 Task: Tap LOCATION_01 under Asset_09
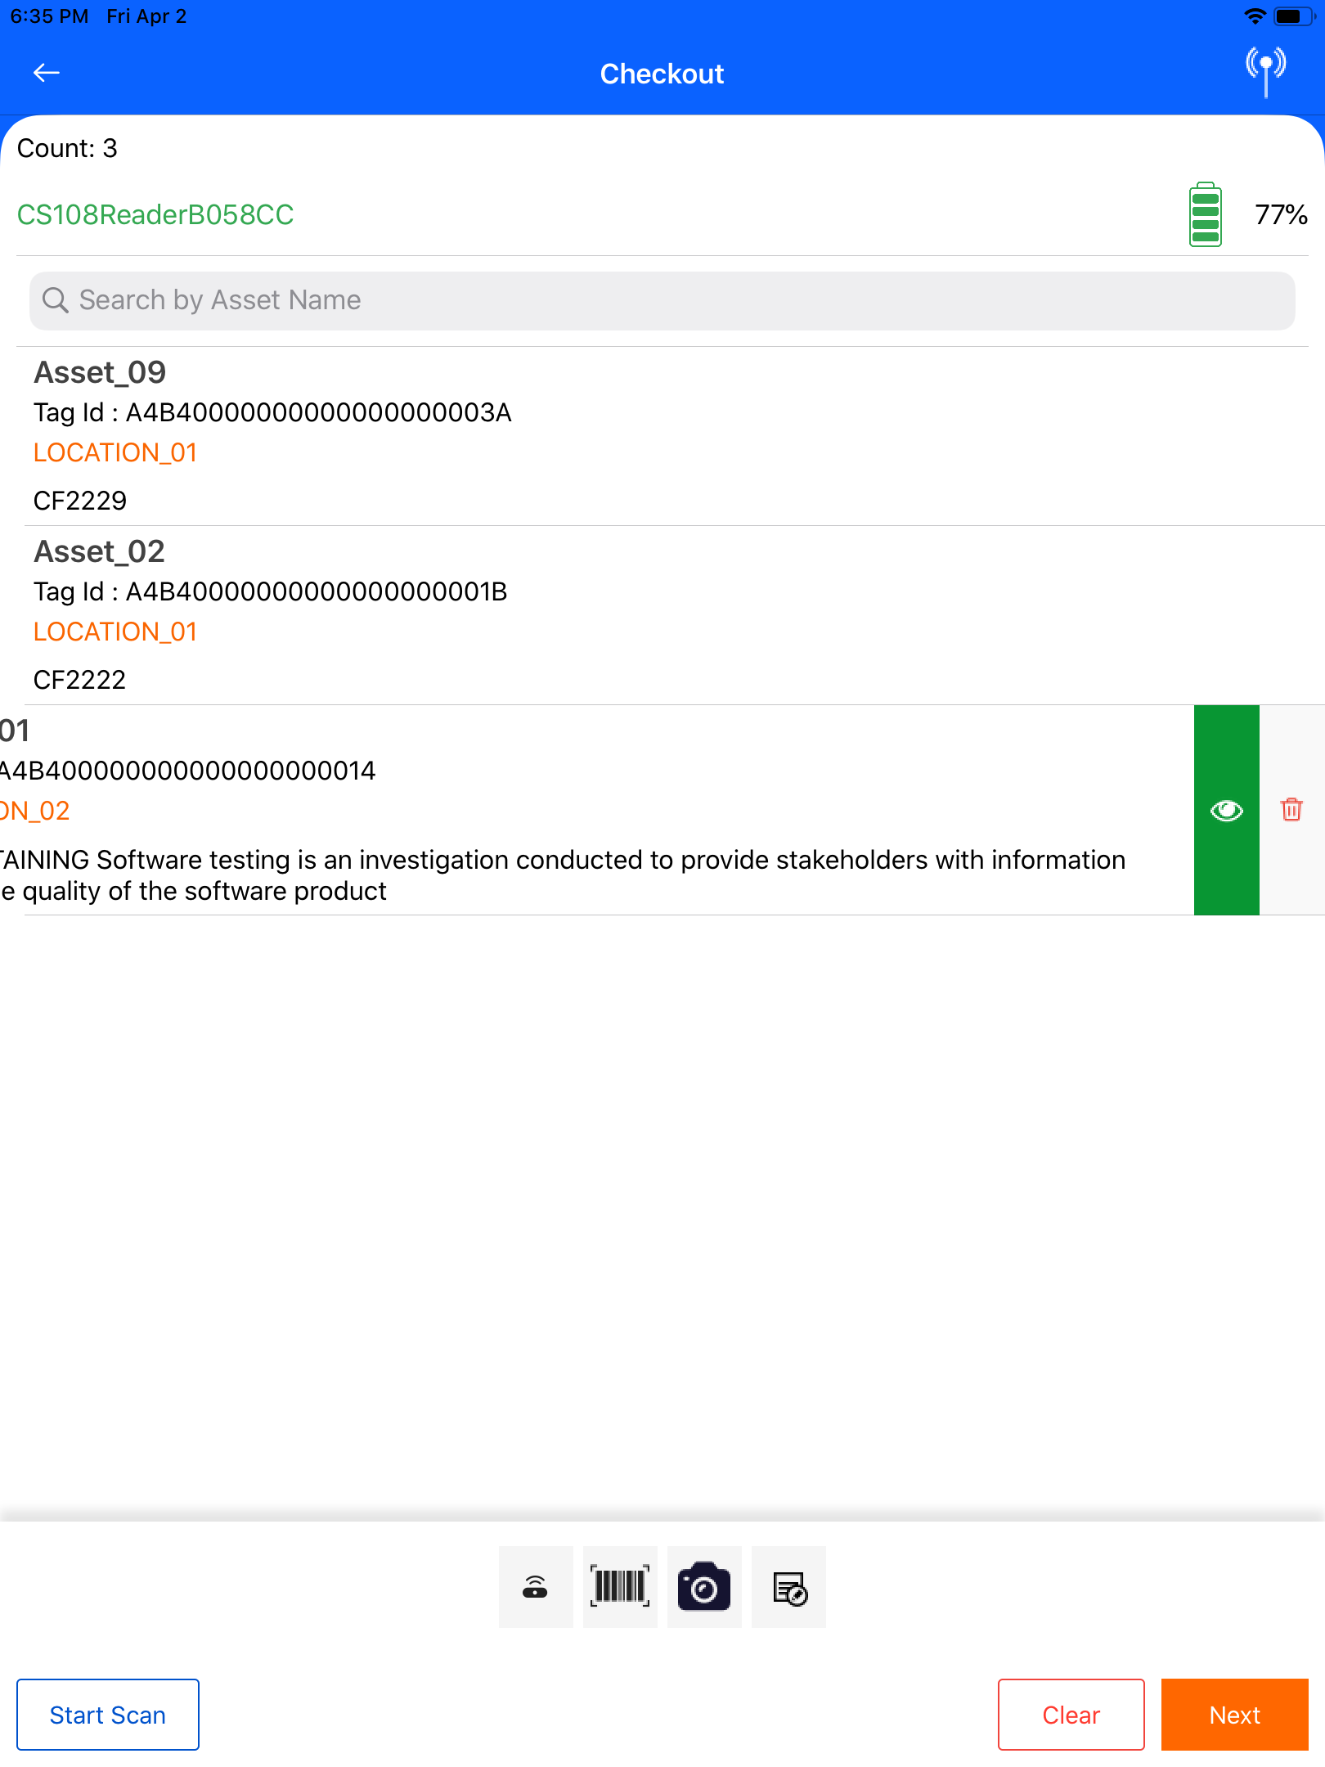tap(115, 452)
